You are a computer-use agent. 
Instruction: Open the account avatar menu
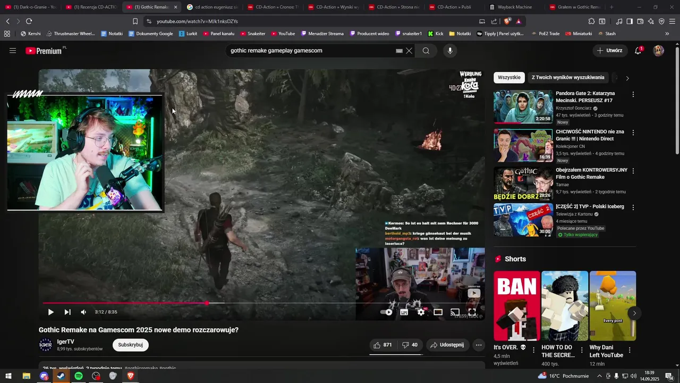pos(659,51)
